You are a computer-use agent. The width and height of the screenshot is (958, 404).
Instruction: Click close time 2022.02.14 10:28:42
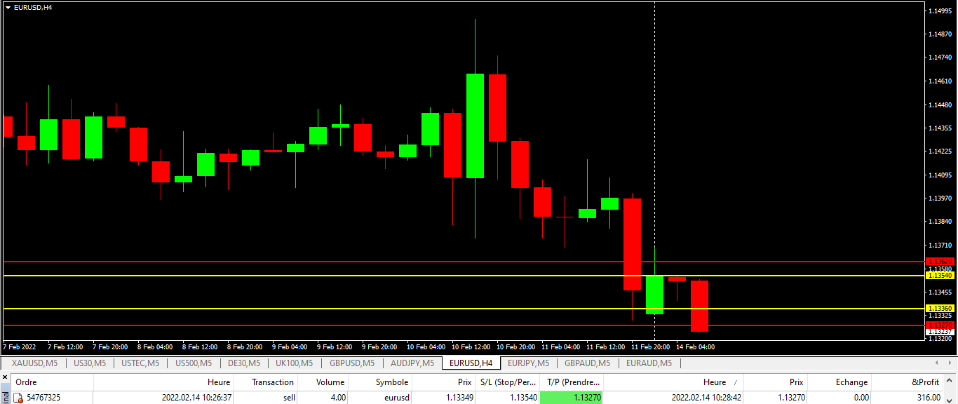(706, 398)
